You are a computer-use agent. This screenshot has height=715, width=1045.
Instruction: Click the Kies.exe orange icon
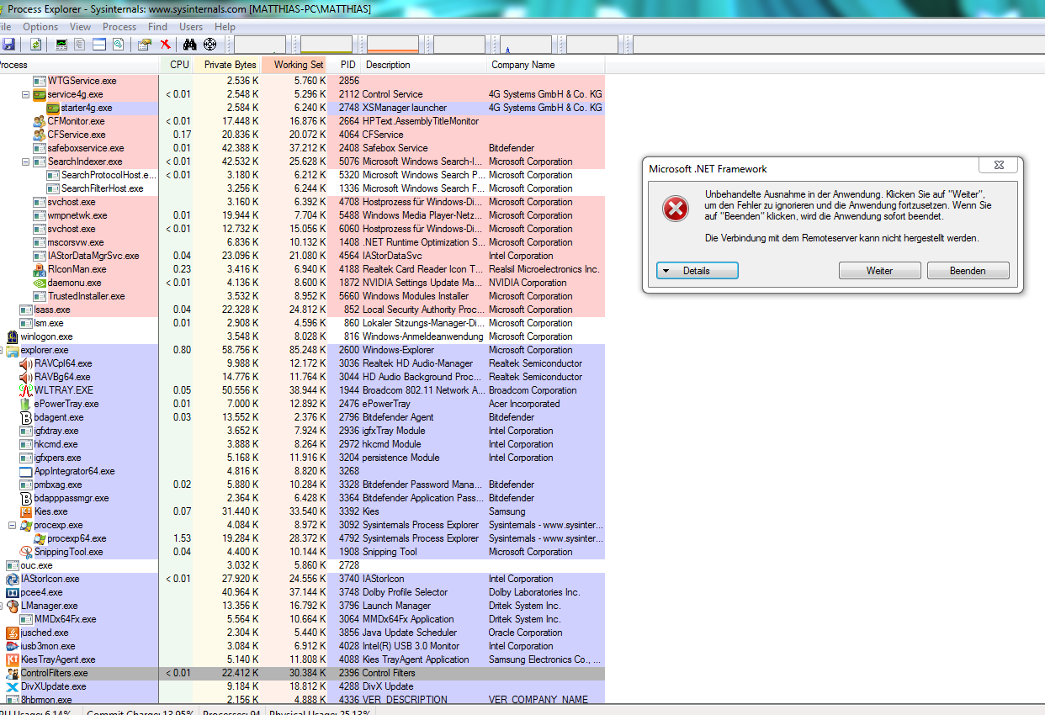click(26, 511)
